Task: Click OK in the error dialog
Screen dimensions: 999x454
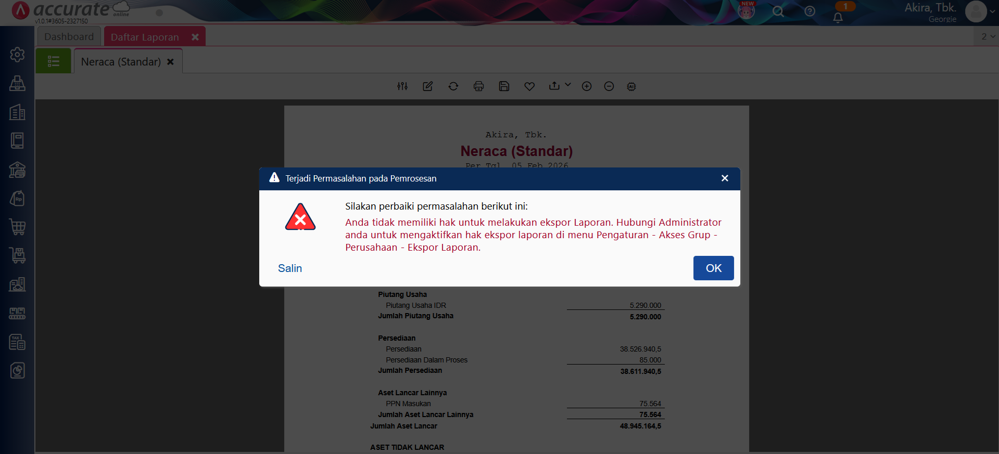Action: click(x=713, y=268)
